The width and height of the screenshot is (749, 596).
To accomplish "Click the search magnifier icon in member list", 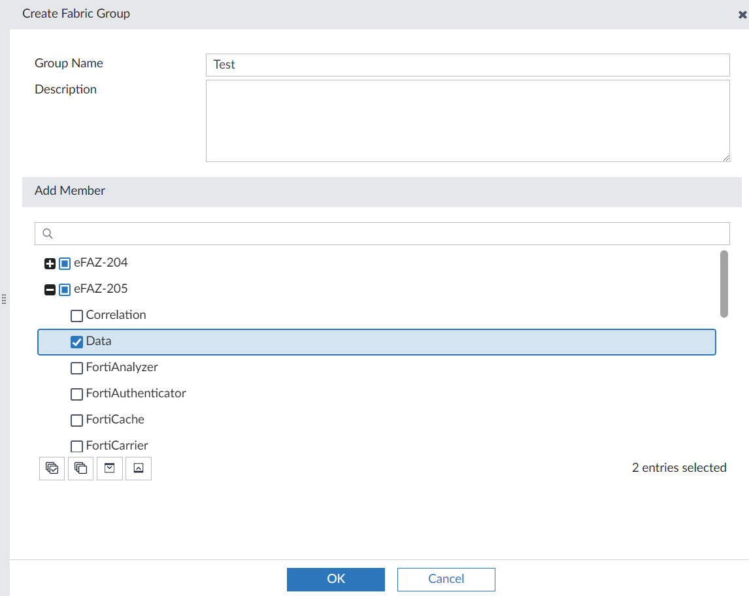I will coord(47,233).
